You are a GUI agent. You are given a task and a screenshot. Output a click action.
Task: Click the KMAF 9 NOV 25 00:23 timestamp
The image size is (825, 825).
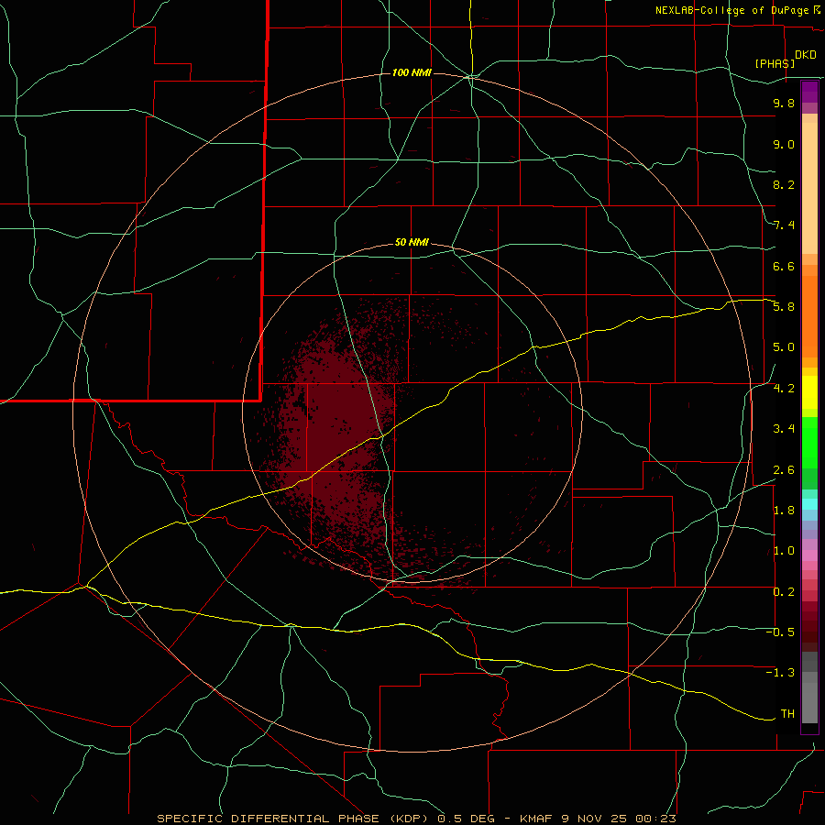[598, 819]
